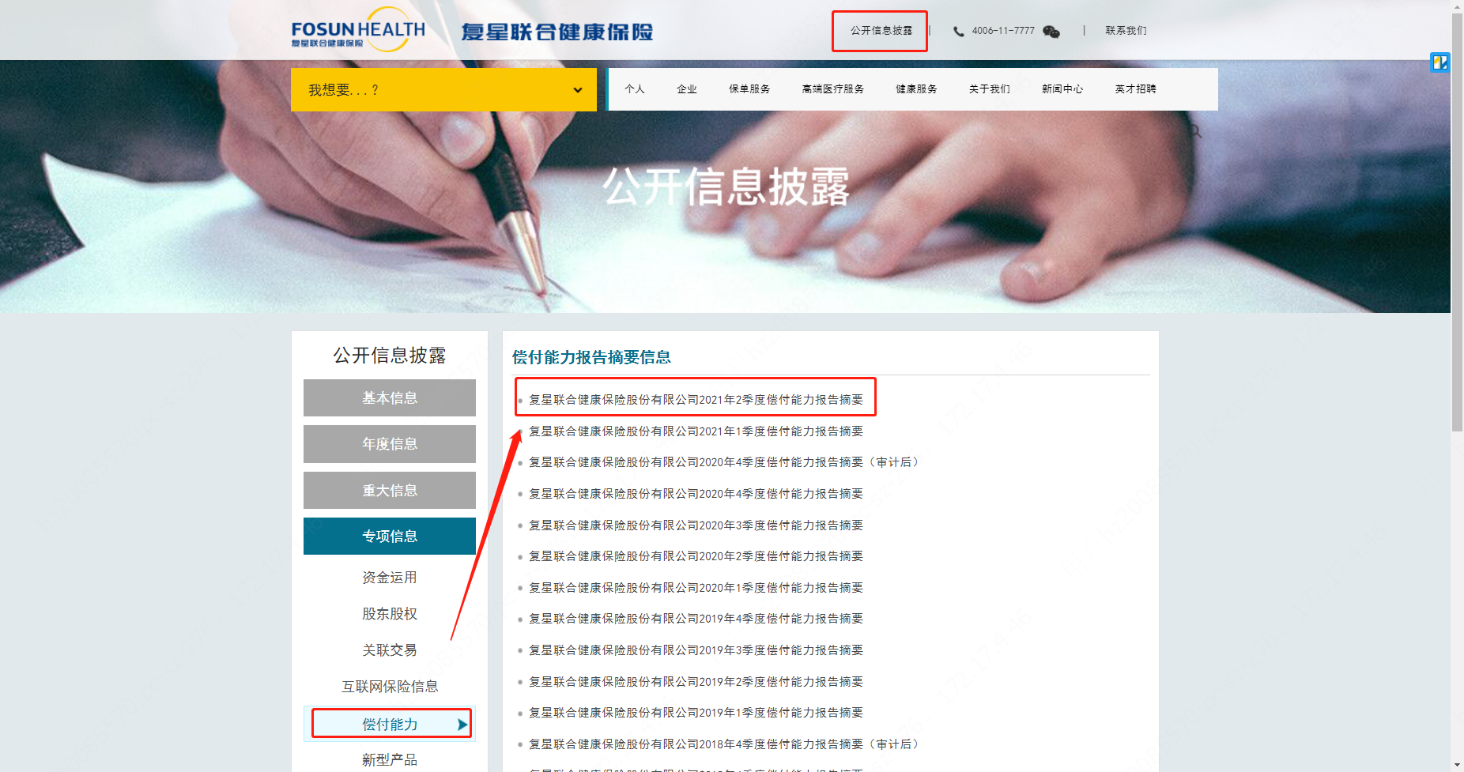The image size is (1464, 772).
Task: Click the 公开信息披露 link in the top header
Action: (881, 31)
